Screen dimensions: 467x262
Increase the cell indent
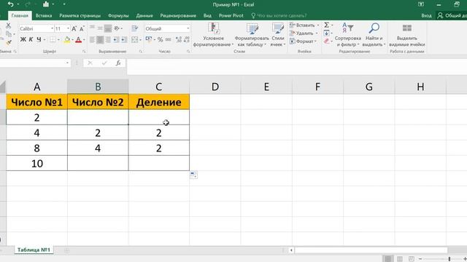point(124,39)
